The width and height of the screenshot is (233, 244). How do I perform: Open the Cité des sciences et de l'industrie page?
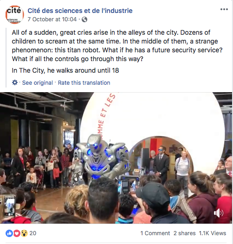[x=80, y=11]
